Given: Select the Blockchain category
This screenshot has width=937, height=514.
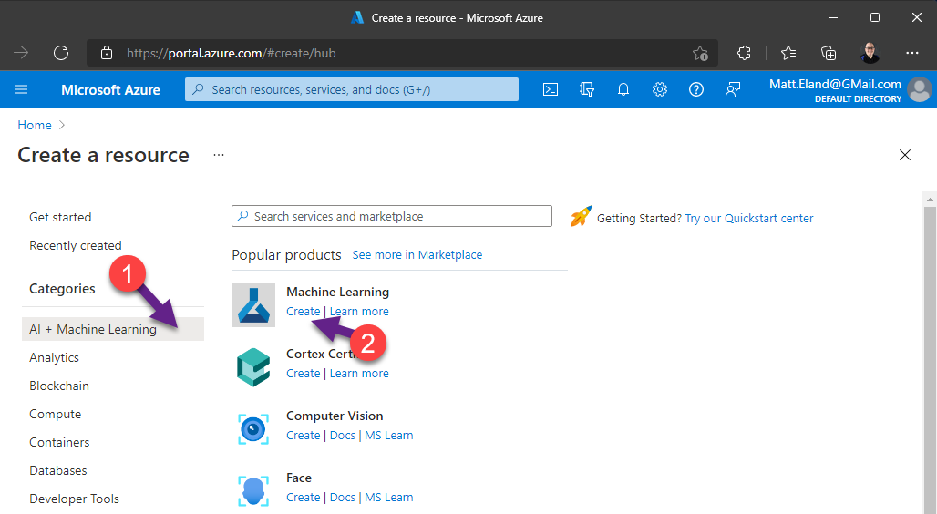Looking at the screenshot, I should pyautogui.click(x=59, y=386).
